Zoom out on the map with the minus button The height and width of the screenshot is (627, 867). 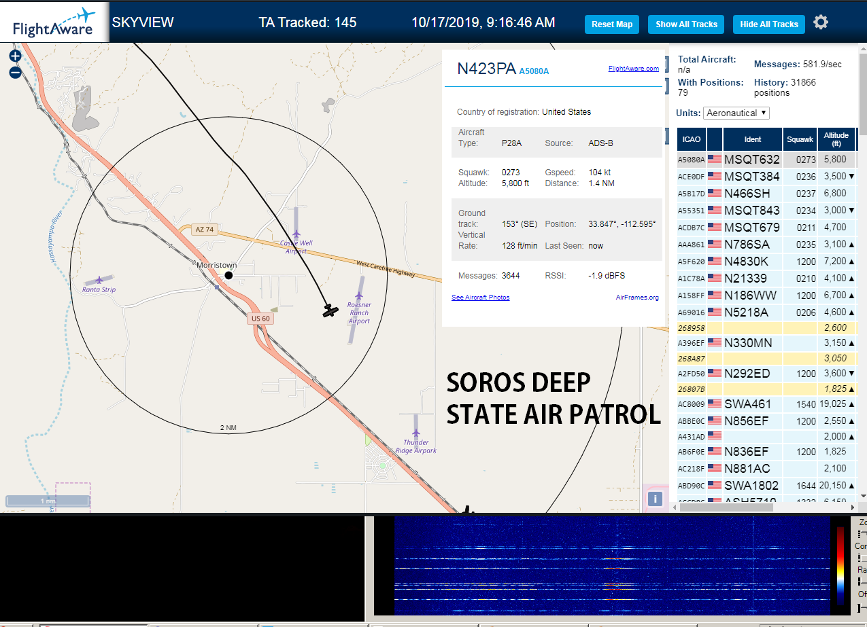15,72
